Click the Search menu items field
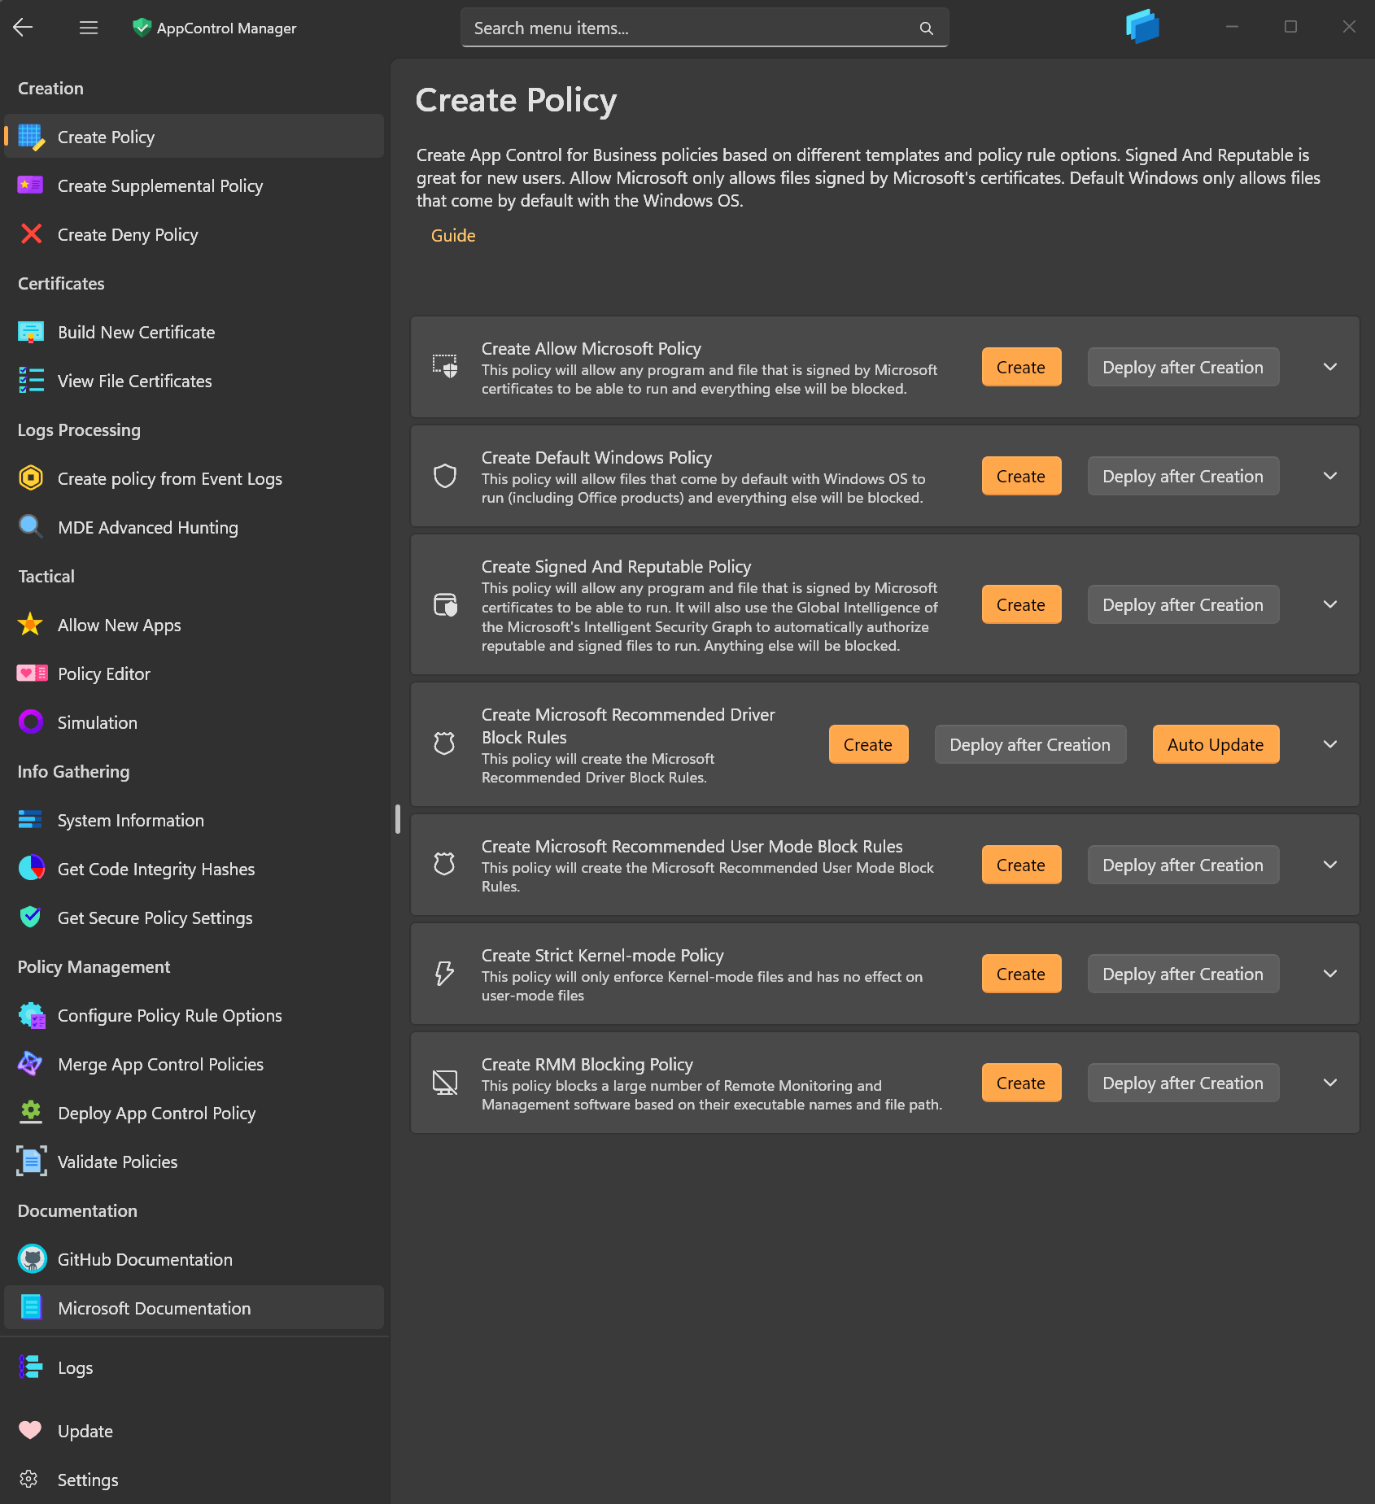1375x1504 pixels. tap(692, 28)
